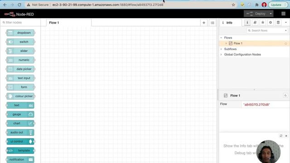Open Search flows options dropdown

(x=286, y=30)
